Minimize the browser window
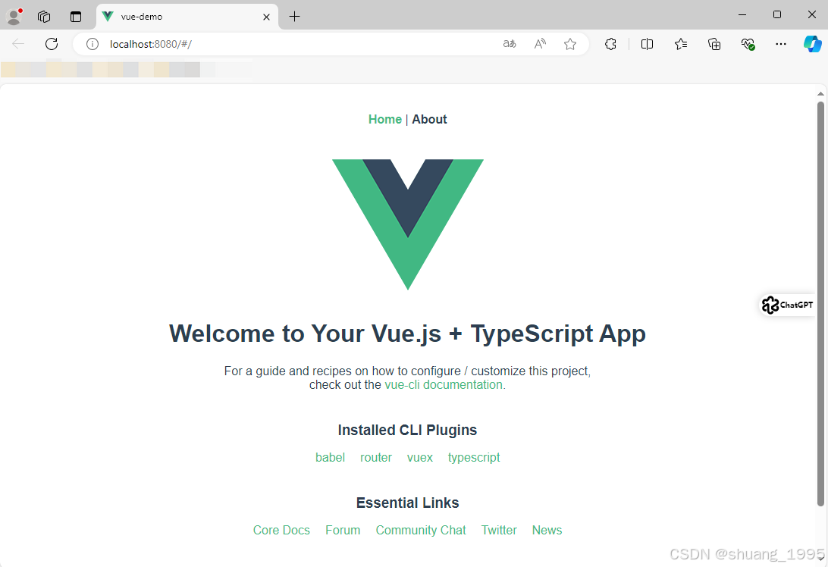Image resolution: width=828 pixels, height=567 pixels. point(742,15)
